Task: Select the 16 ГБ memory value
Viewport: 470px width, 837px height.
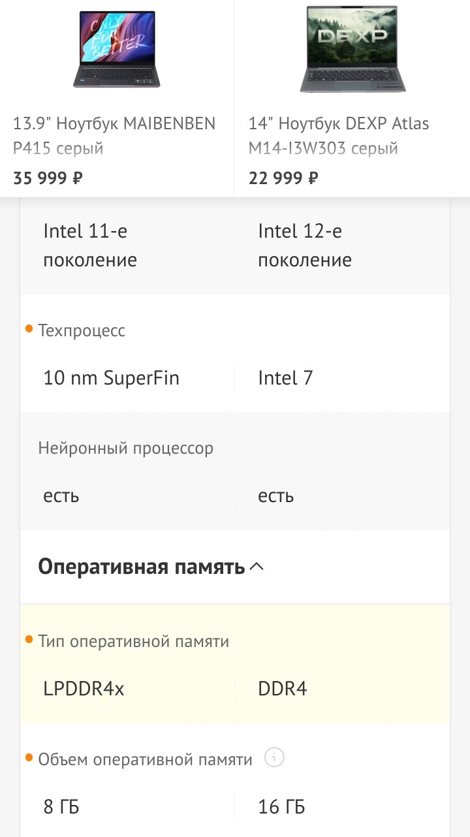Action: (281, 807)
